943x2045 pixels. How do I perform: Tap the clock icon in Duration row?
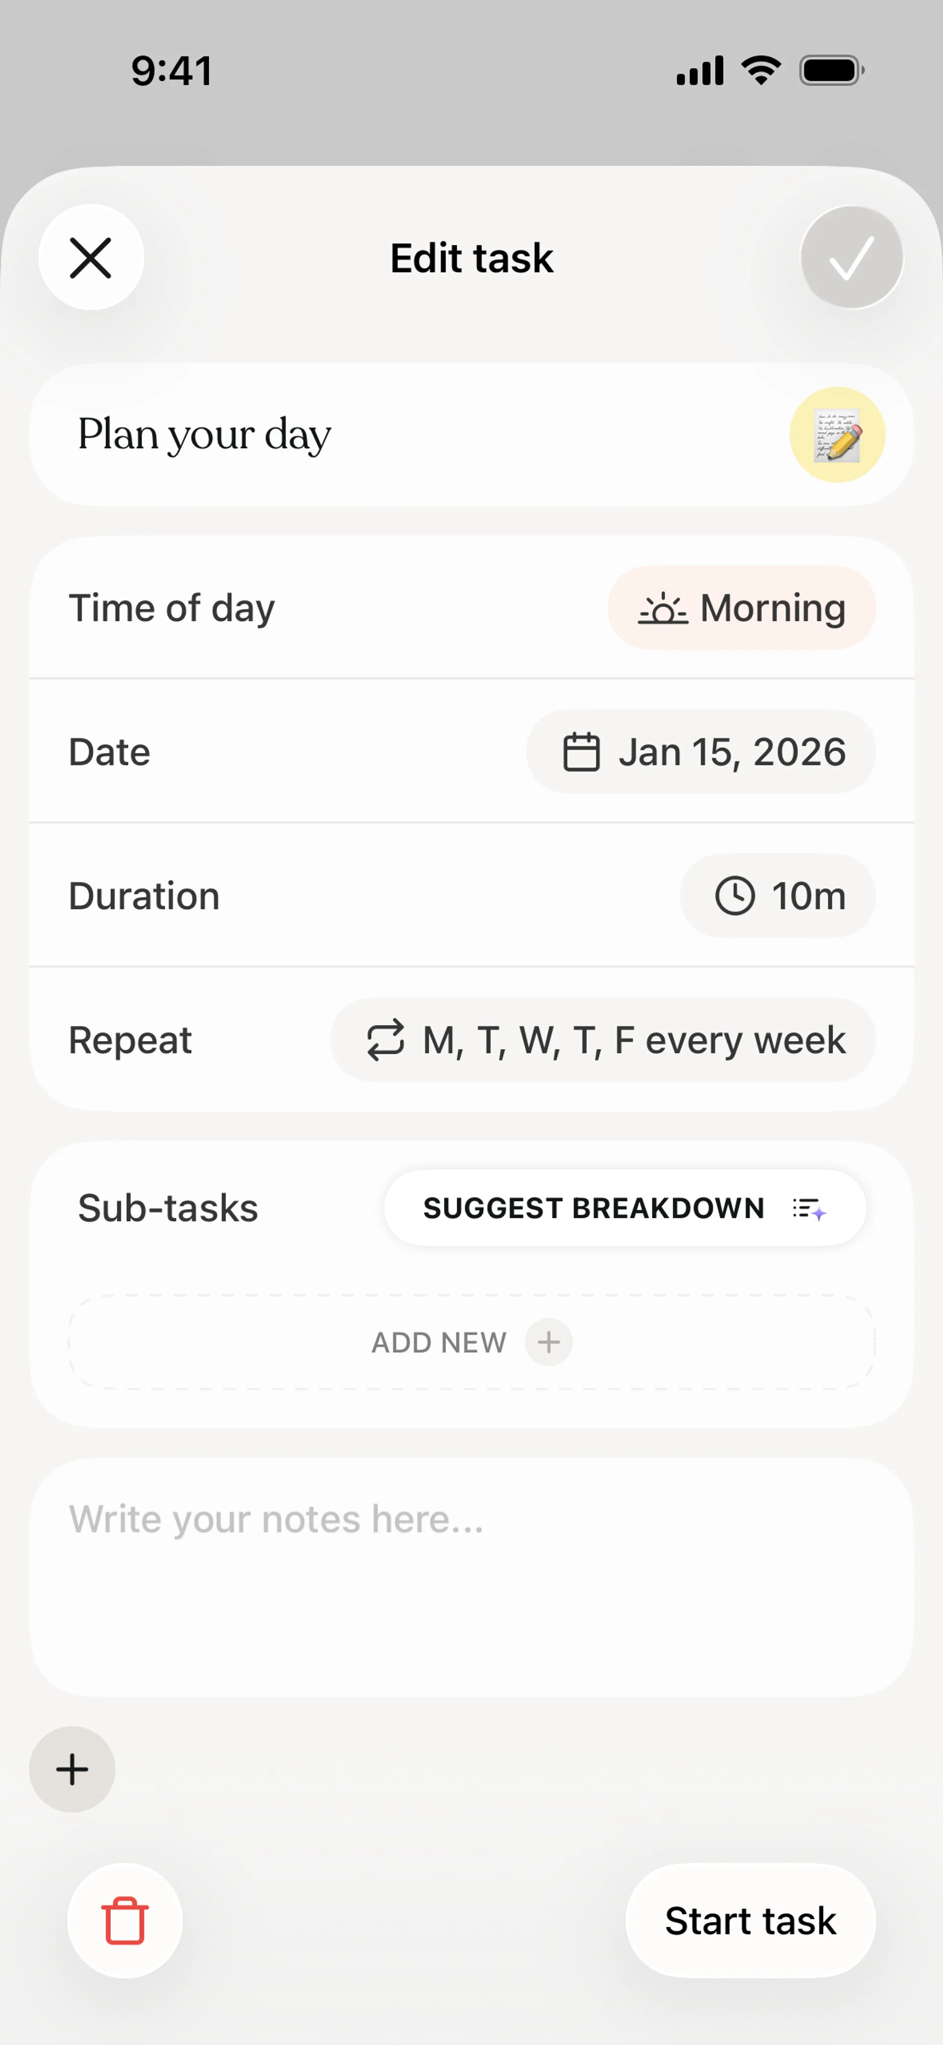[734, 896]
